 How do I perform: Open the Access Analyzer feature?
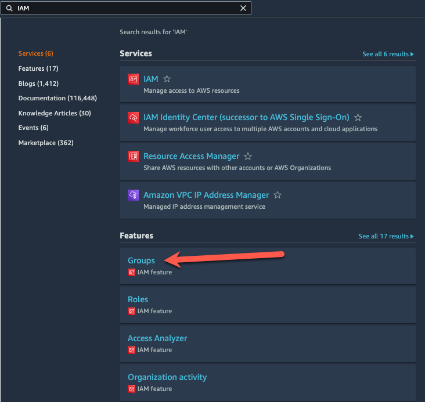157,338
